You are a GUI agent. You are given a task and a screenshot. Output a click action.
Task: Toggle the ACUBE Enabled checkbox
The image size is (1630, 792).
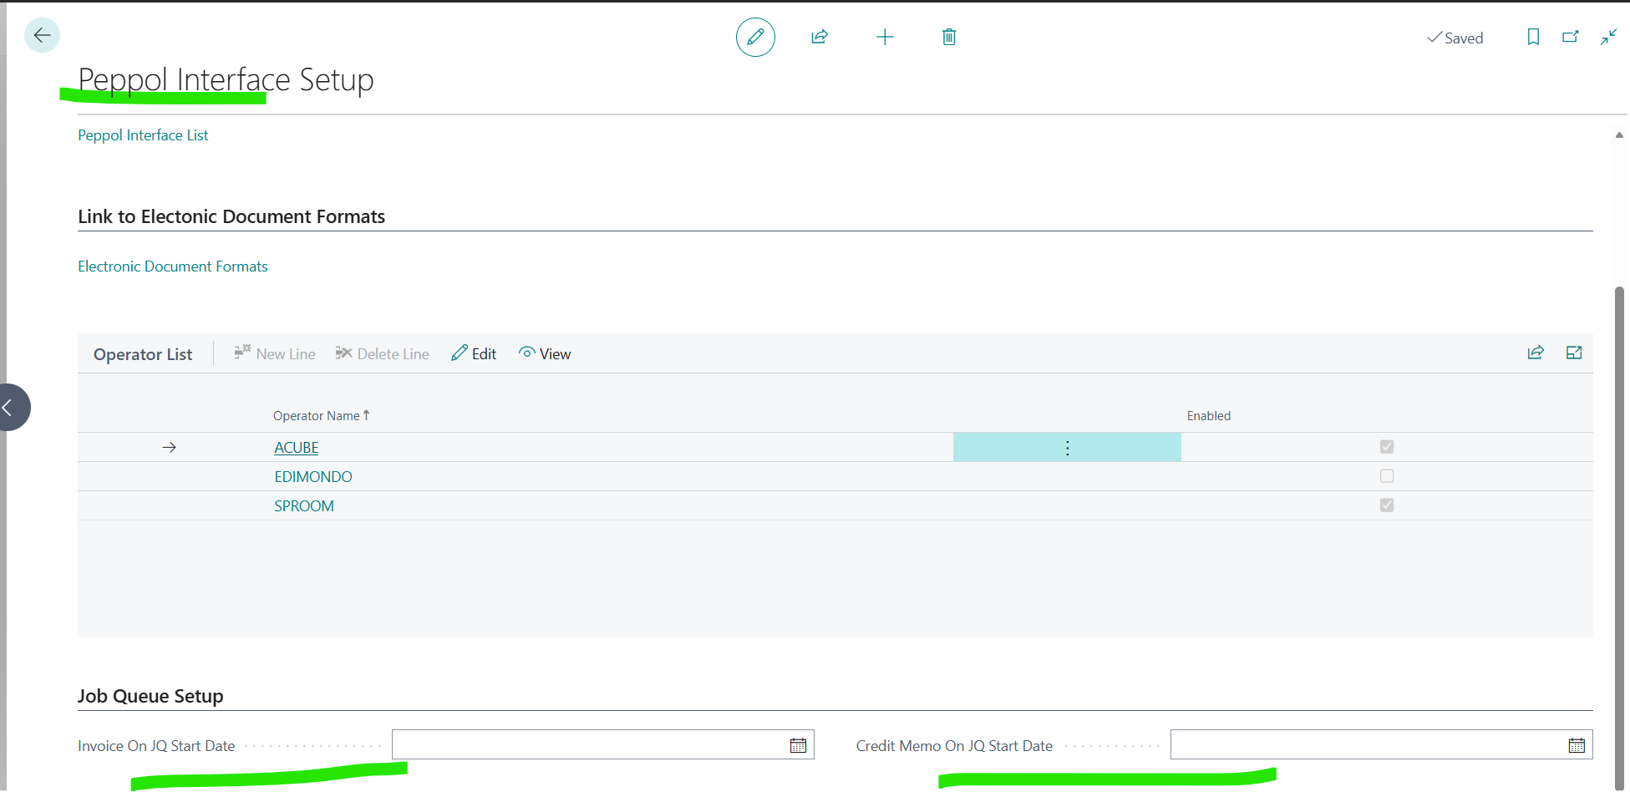(x=1387, y=447)
